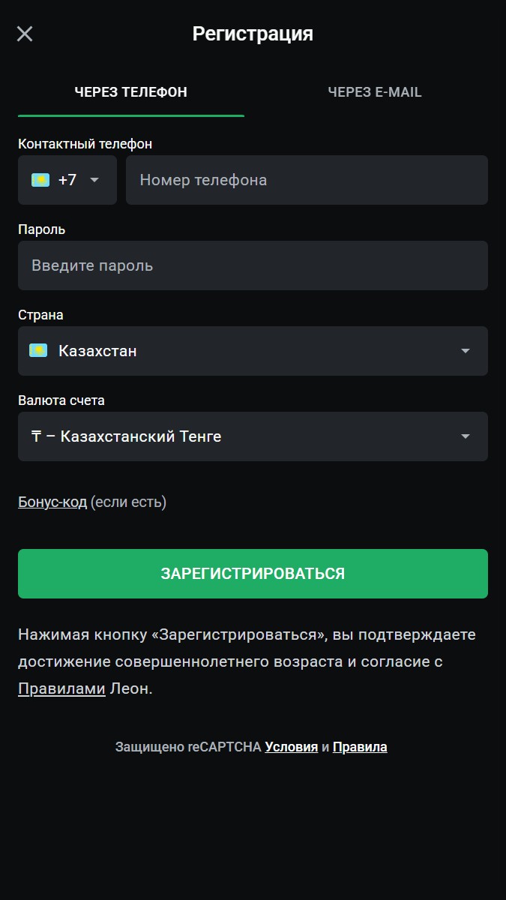This screenshot has height=900, width=506.
Task: Open the Правилами Леон link
Action: pos(61,688)
